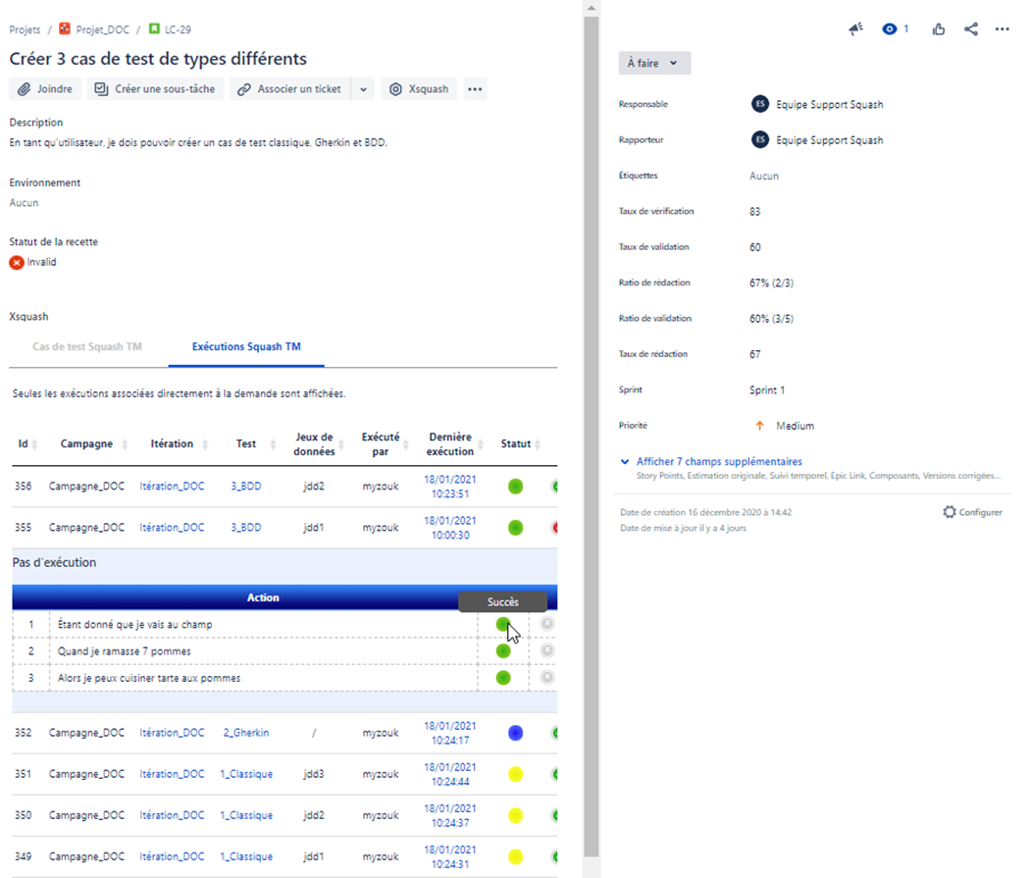
Task: Click Equipe Support Squash as Responsable
Action: (829, 104)
